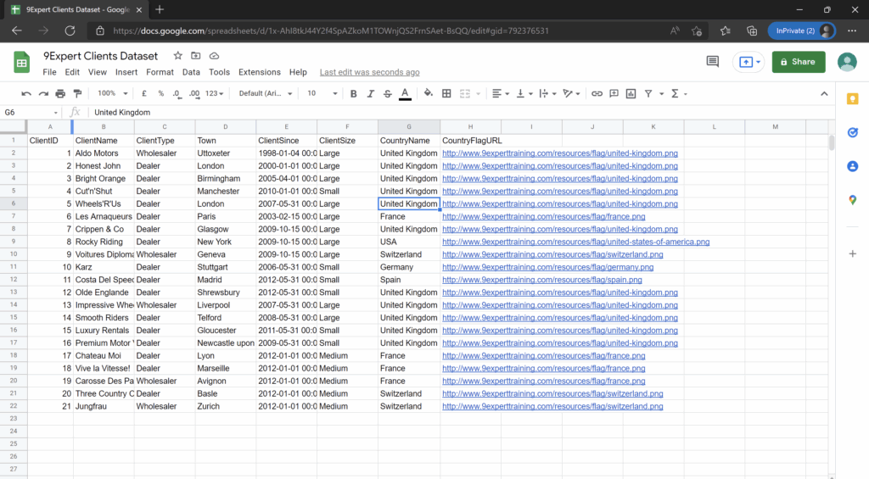Viewport: 869px width, 479px height.
Task: Click the formula bar input field
Action: (424, 112)
